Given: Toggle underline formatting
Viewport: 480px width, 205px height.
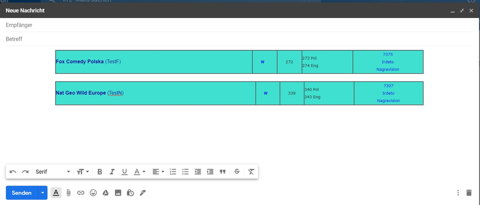Looking at the screenshot, I should pos(124,172).
